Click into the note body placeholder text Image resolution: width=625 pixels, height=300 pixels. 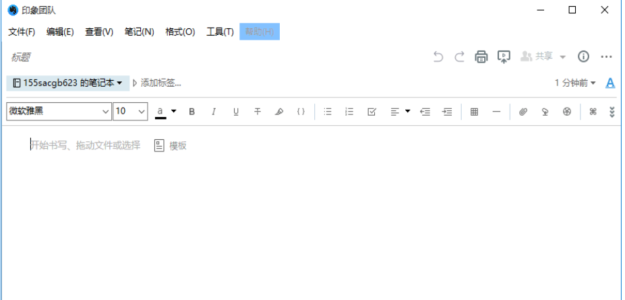coord(86,145)
